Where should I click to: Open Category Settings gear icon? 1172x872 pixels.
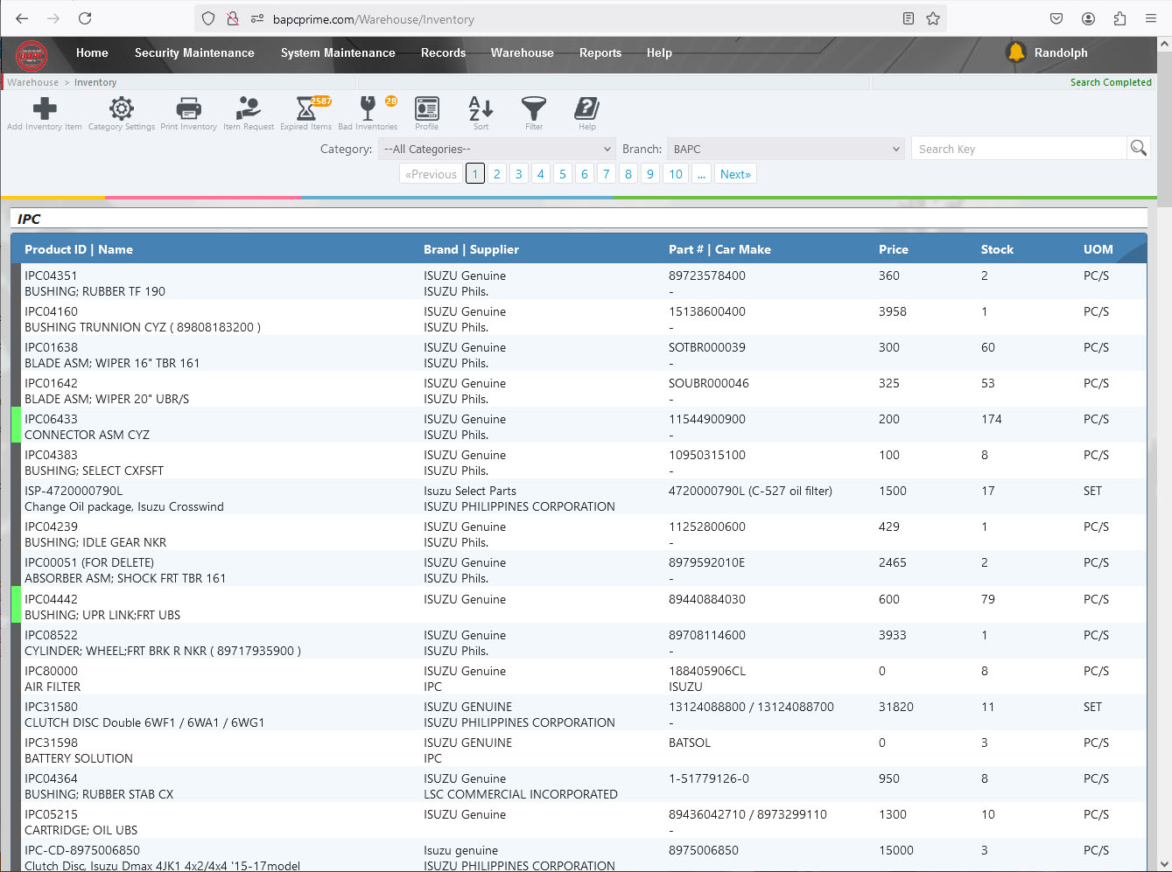[x=122, y=109]
